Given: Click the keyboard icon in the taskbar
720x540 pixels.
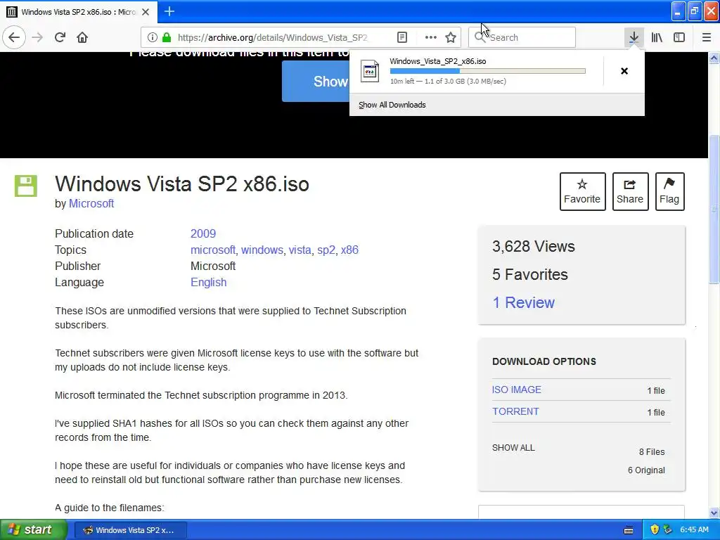Looking at the screenshot, I should point(628,530).
